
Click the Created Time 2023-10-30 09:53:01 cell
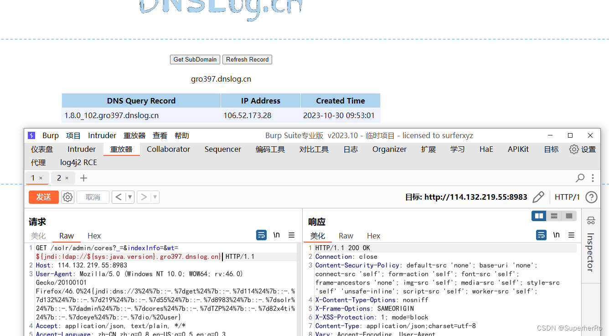pyautogui.click(x=341, y=115)
